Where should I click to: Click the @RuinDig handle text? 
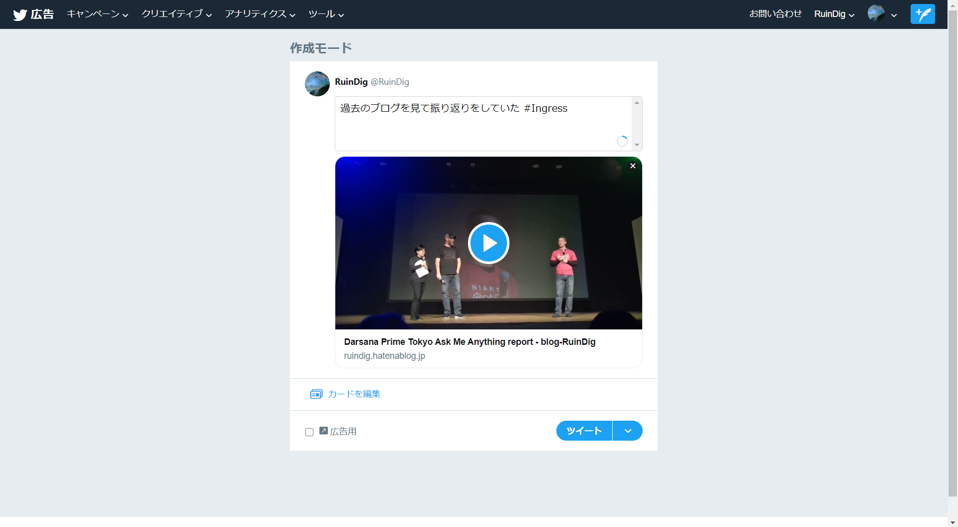coord(390,82)
